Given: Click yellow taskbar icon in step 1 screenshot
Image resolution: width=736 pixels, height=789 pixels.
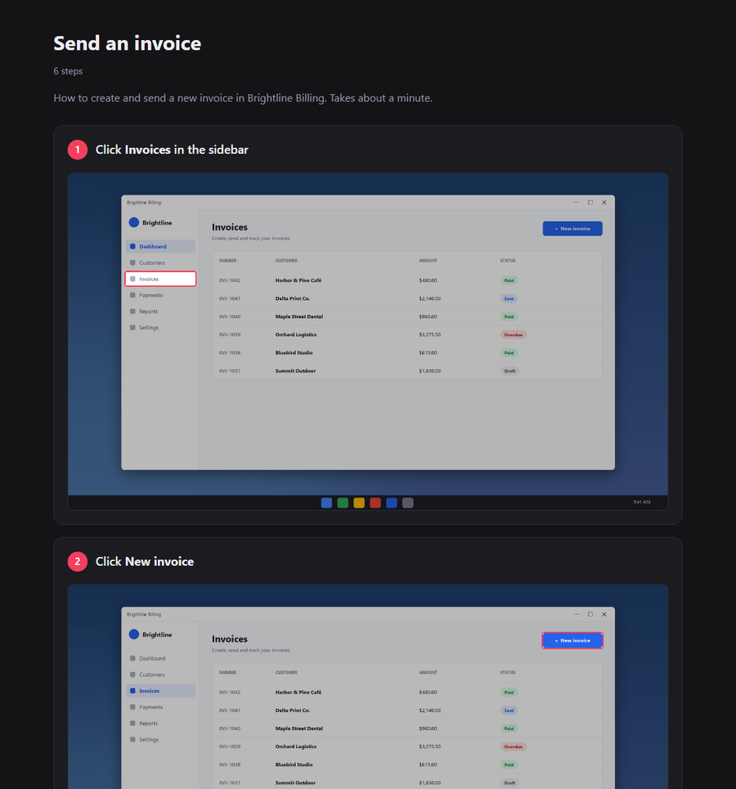Looking at the screenshot, I should (359, 503).
